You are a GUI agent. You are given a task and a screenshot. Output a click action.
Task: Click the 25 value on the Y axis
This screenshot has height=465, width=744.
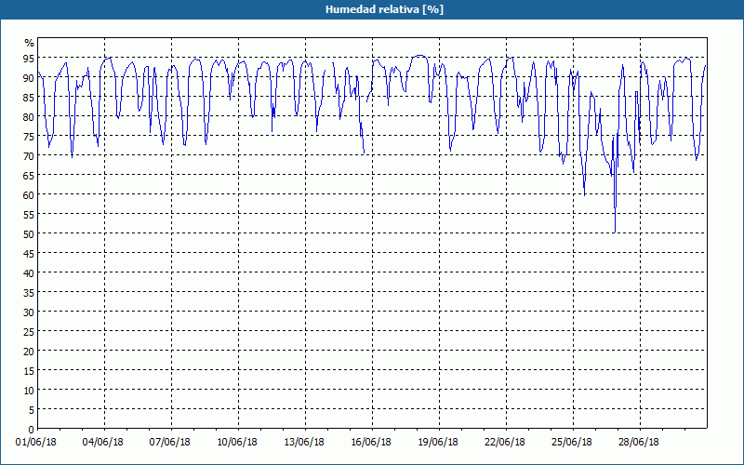[x=29, y=332]
